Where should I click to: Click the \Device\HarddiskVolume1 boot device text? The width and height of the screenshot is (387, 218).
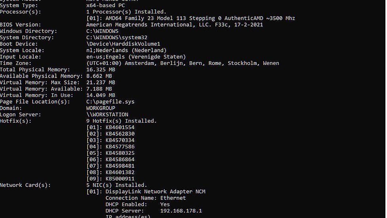[x=123, y=44]
